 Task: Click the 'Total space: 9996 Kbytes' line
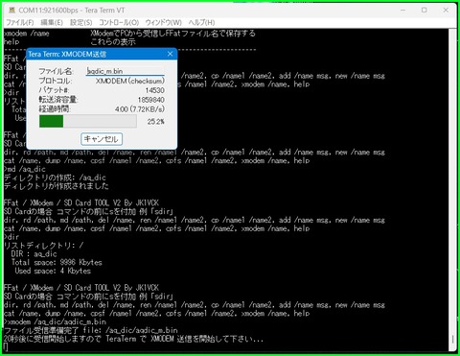click(x=57, y=263)
